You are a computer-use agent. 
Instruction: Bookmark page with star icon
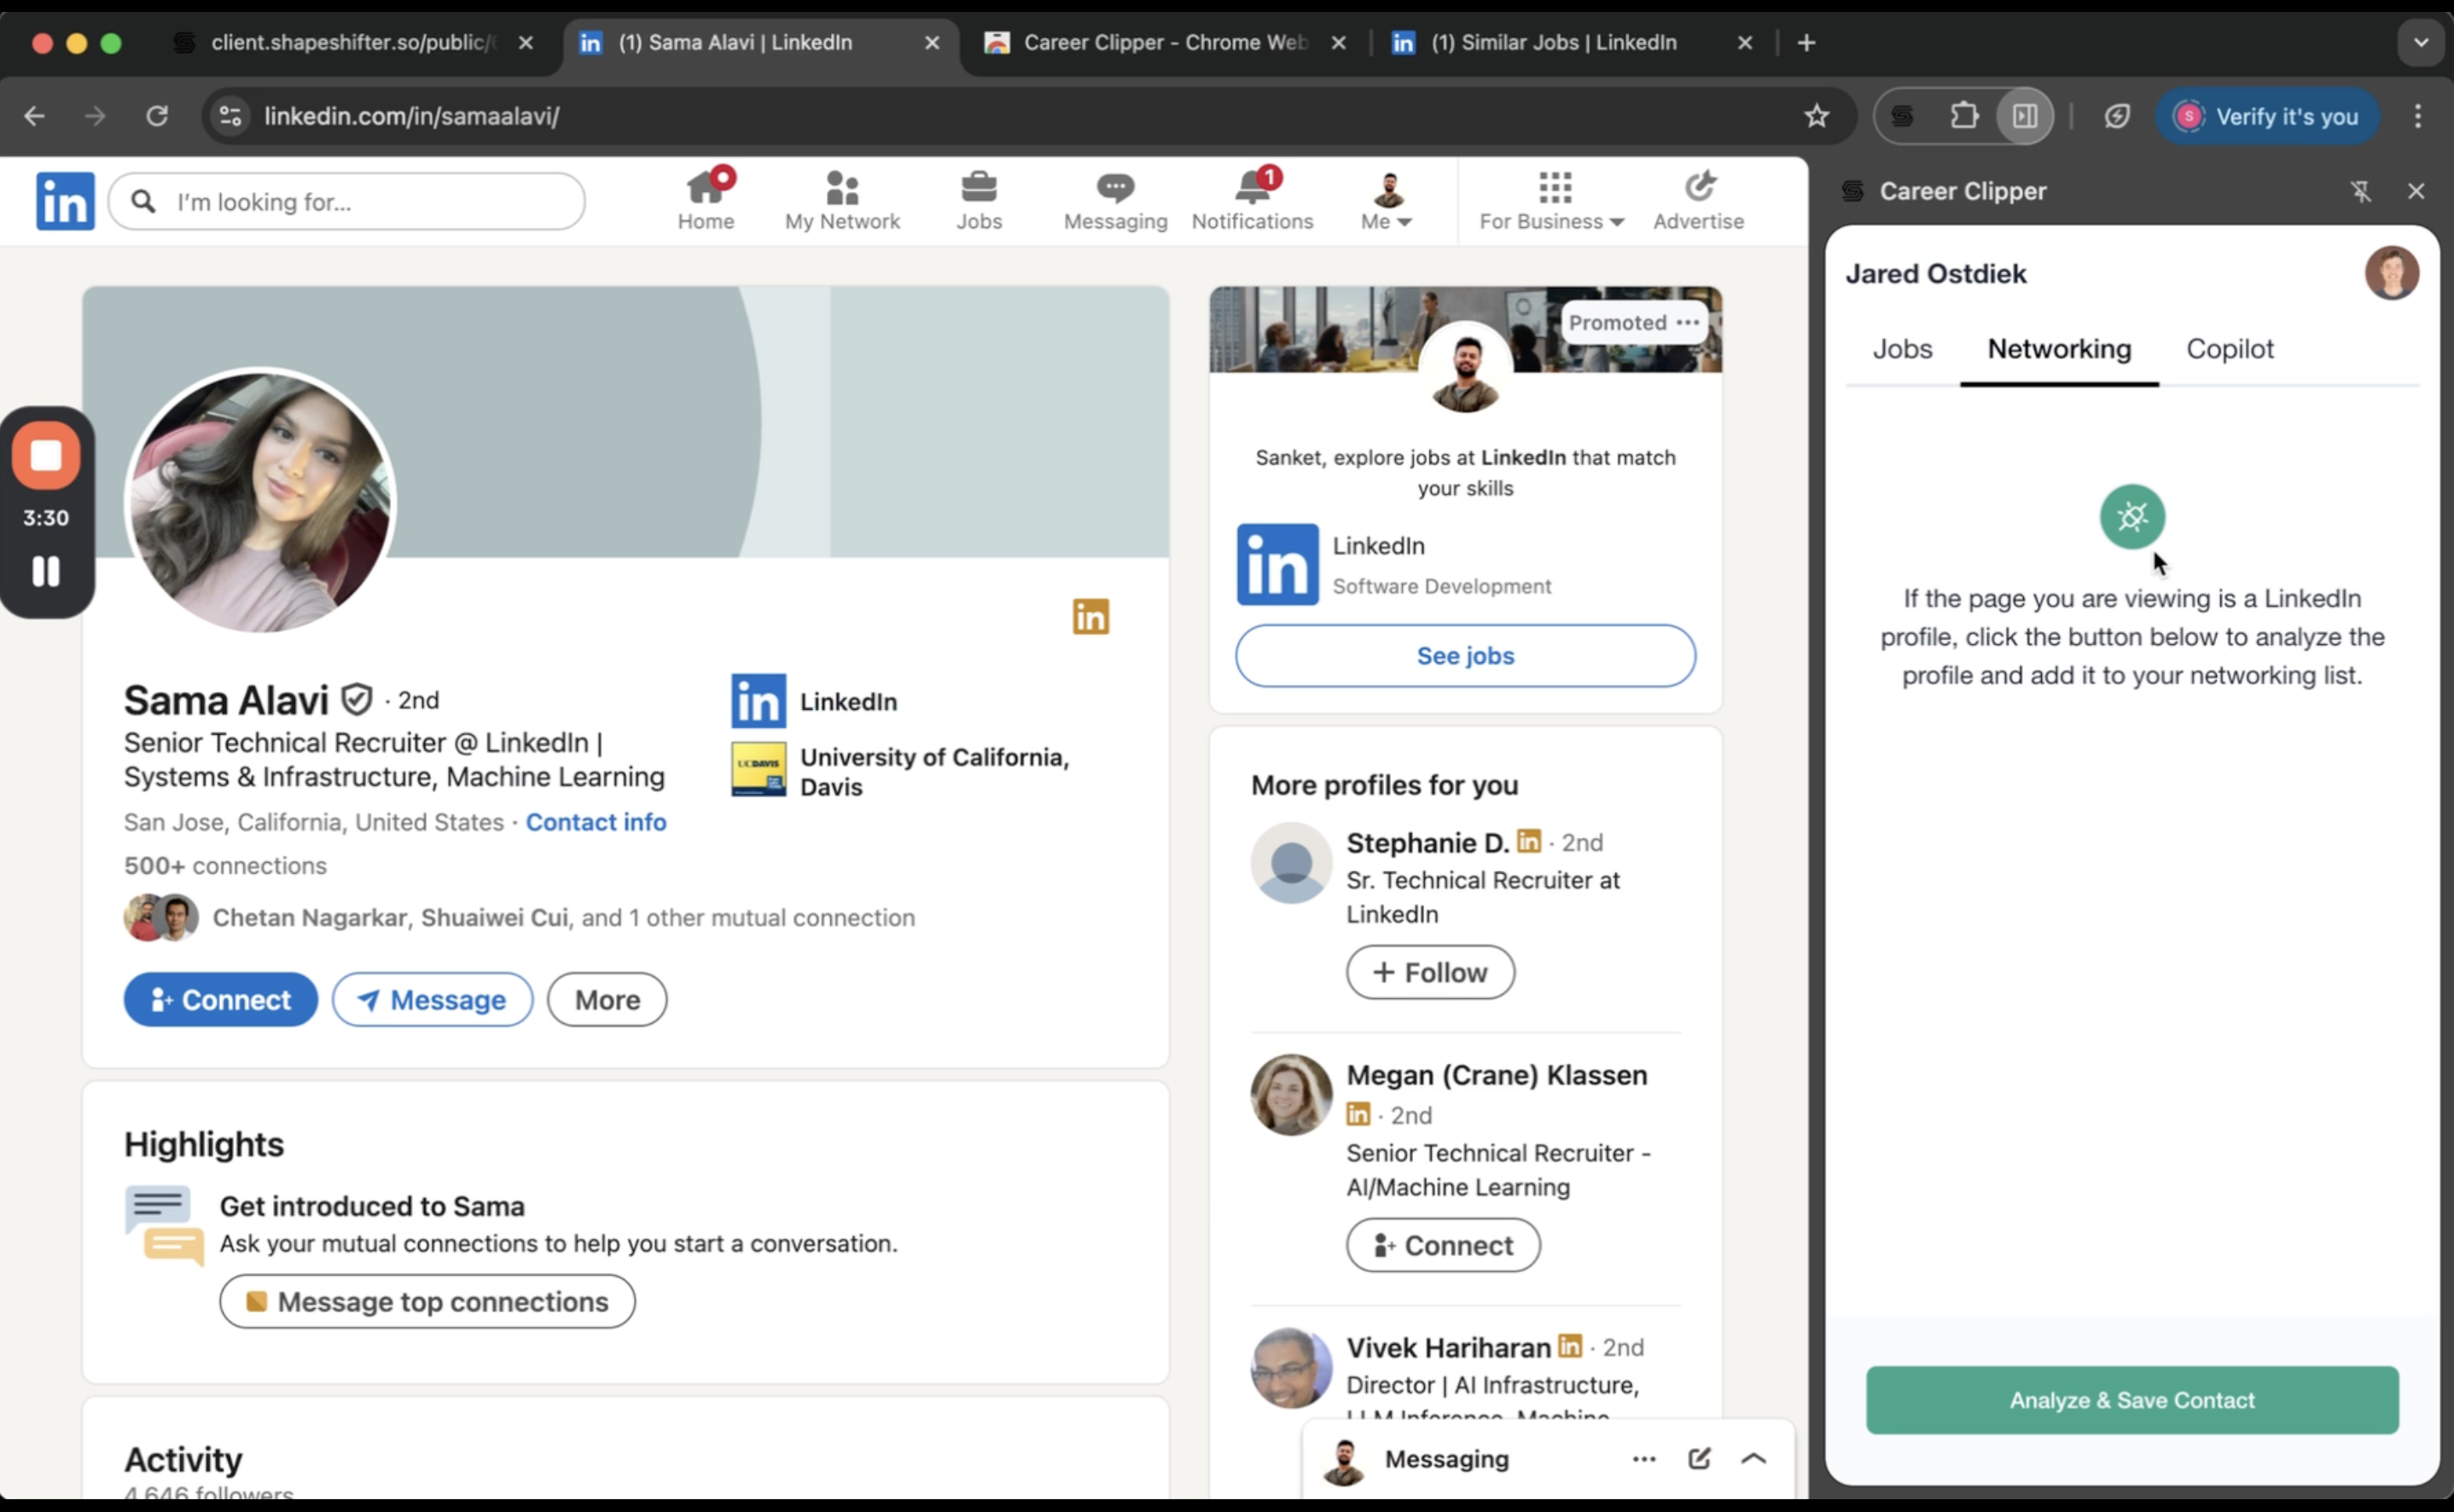tap(1816, 116)
